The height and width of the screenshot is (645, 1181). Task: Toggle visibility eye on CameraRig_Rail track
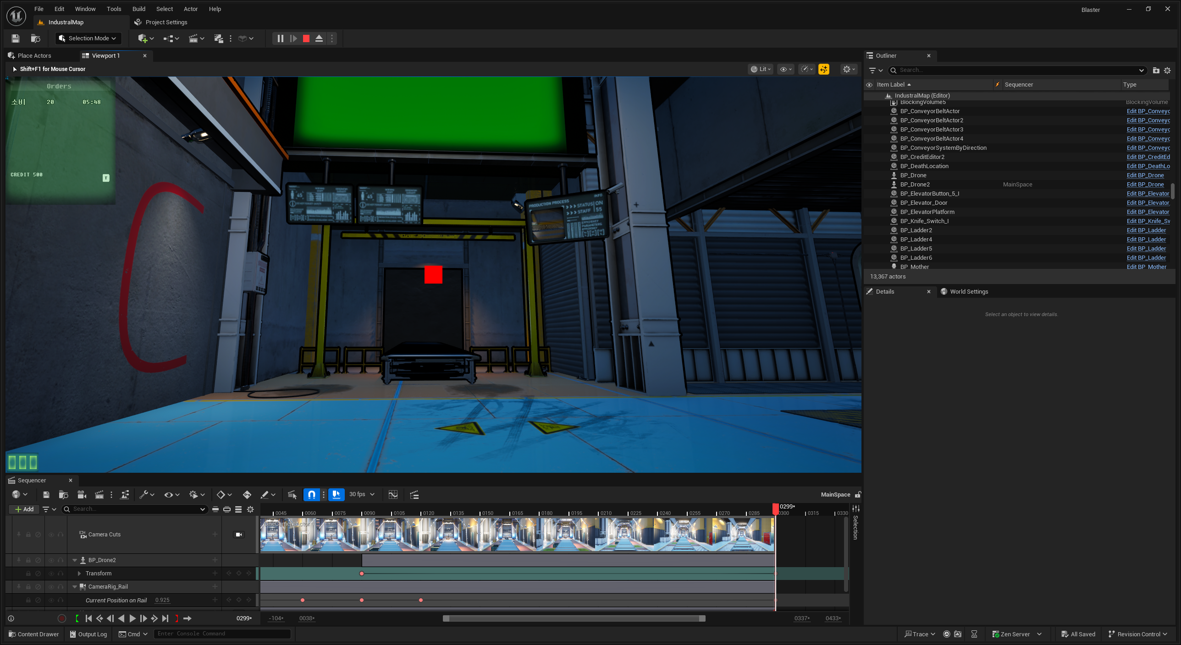point(51,586)
